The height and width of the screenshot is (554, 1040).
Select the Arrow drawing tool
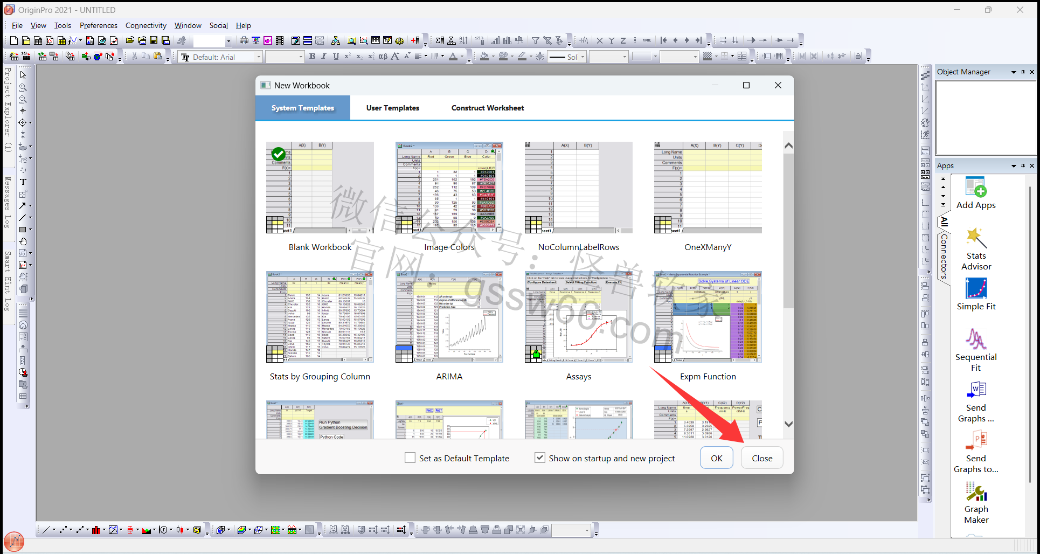pos(23,206)
